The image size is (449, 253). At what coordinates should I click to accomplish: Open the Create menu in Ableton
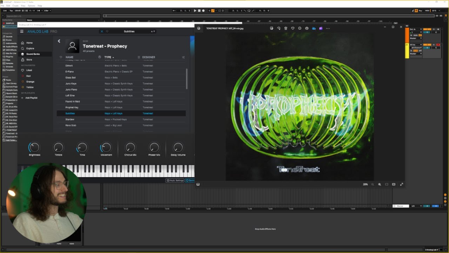tap(15, 6)
